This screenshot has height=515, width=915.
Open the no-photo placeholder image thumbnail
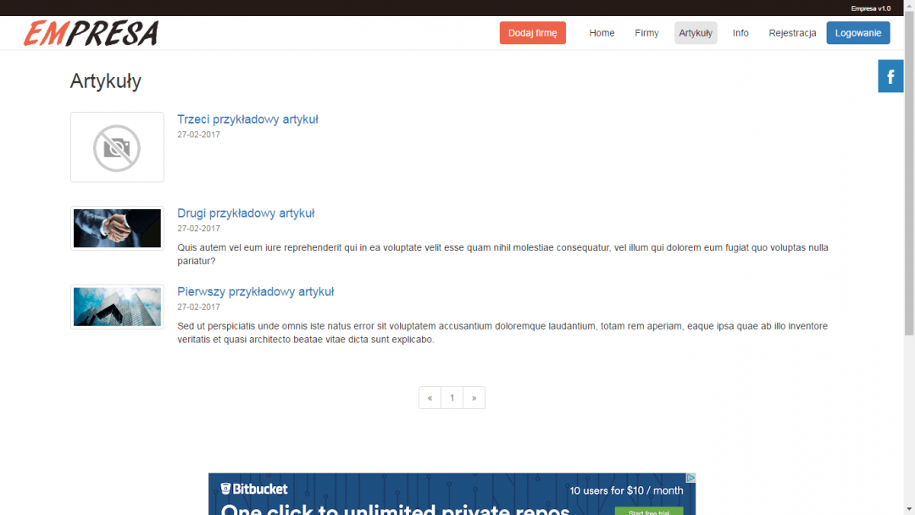[x=117, y=147]
